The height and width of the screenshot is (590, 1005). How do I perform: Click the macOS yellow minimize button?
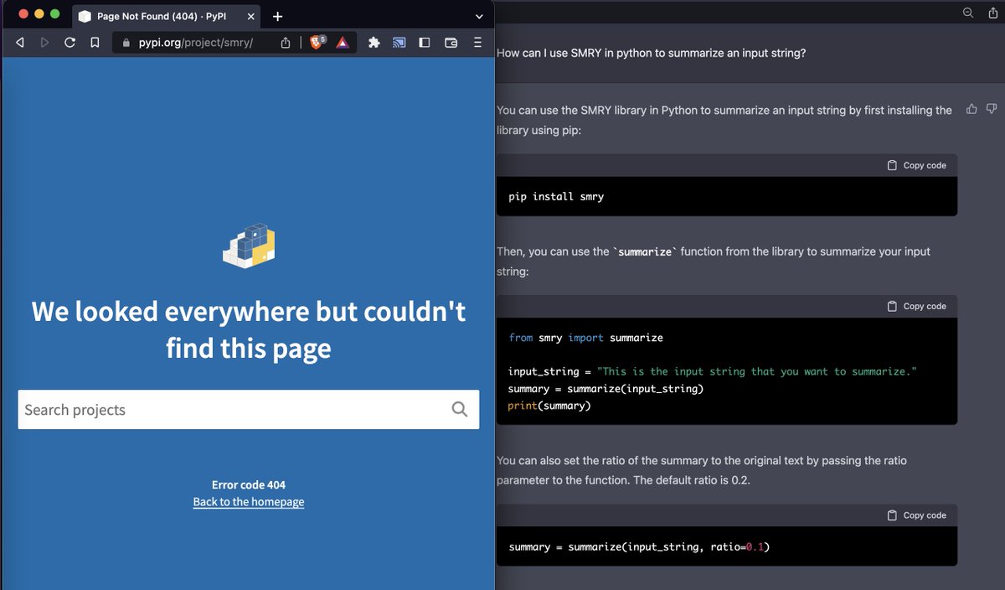pos(39,14)
